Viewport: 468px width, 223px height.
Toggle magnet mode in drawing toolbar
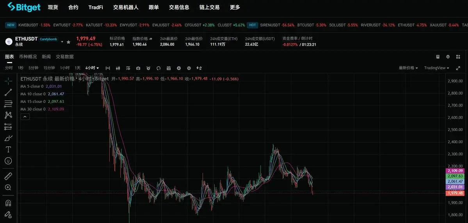[8, 203]
